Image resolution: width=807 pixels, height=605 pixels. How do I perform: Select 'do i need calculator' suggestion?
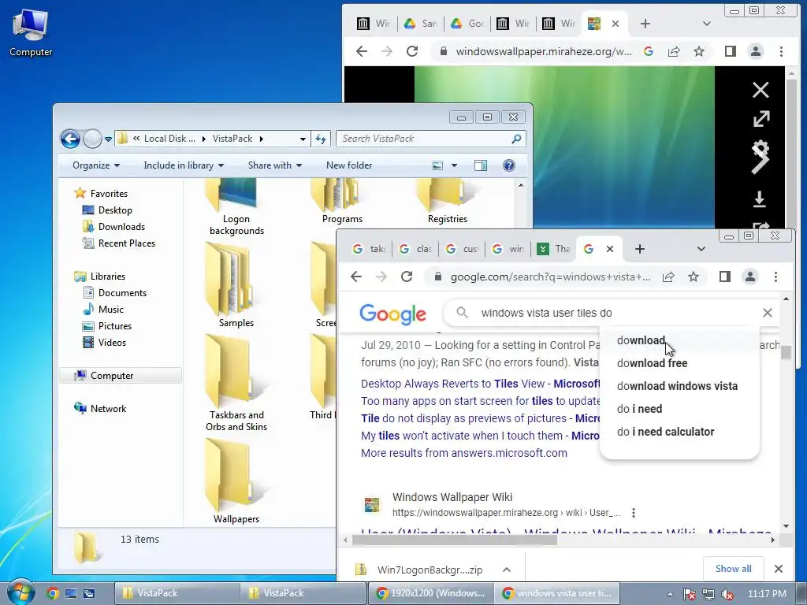[665, 432]
